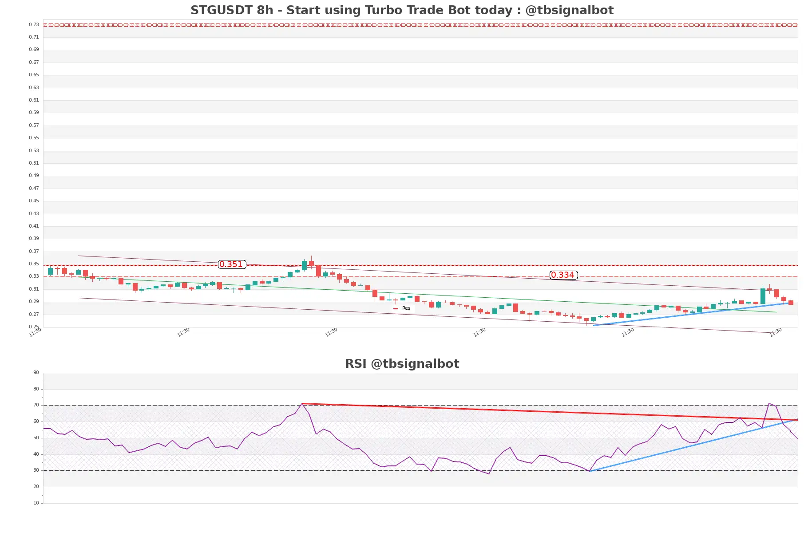Click the STGUSDT 8h chart title
Image resolution: width=804 pixels, height=536 pixels.
pos(402,10)
